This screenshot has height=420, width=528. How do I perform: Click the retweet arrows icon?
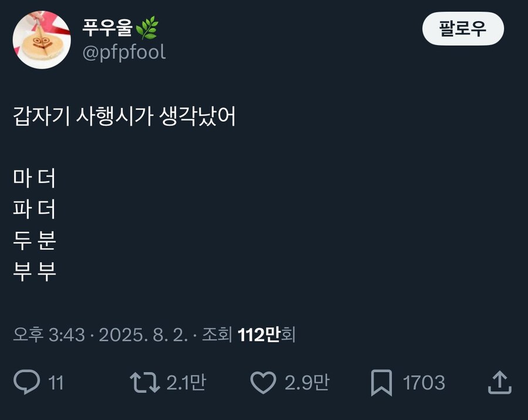click(144, 383)
